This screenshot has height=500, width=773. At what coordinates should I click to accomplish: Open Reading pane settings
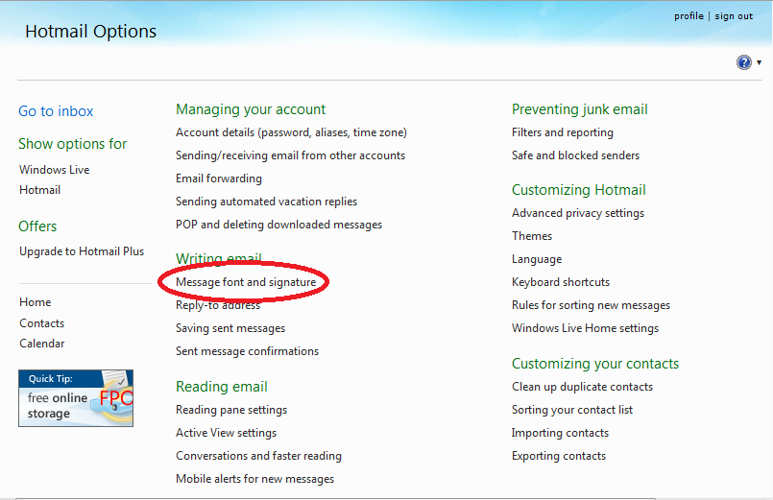point(231,410)
